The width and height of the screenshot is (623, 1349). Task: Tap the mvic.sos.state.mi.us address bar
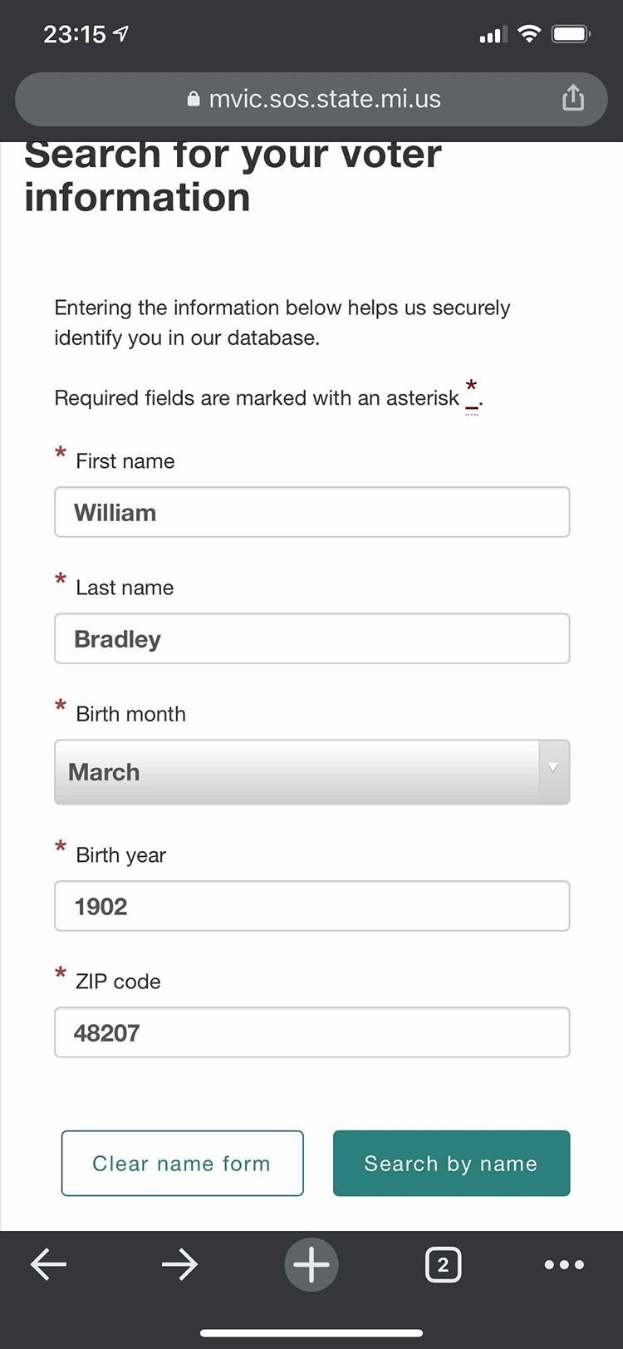[x=324, y=99]
